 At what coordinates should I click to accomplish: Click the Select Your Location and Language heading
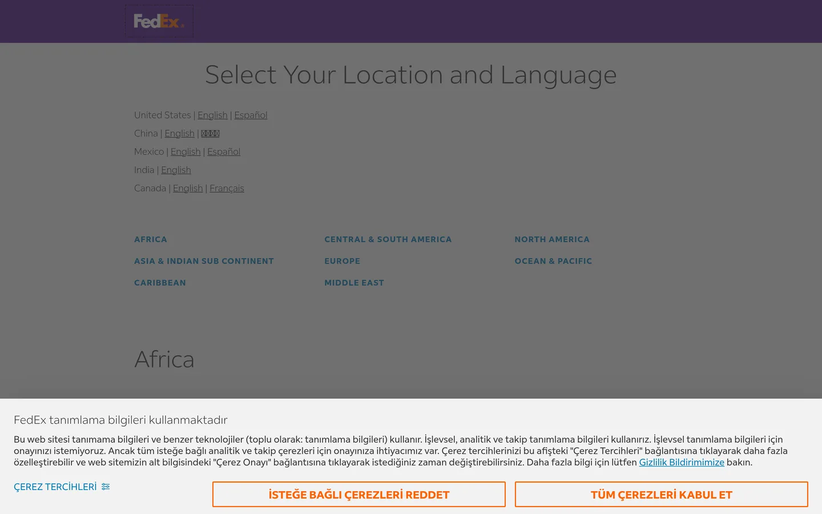coord(411,75)
